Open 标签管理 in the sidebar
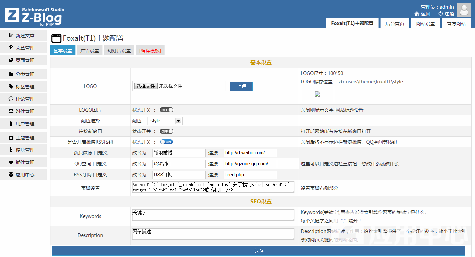 [23, 87]
